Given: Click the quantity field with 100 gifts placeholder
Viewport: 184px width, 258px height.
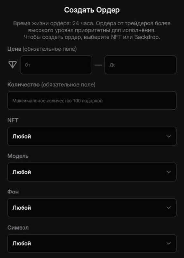Looking at the screenshot, I should 92,101.
